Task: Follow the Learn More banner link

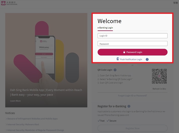Action: tap(15, 101)
